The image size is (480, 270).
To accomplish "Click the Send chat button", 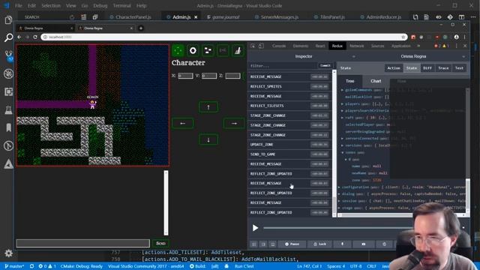I will (x=160, y=243).
